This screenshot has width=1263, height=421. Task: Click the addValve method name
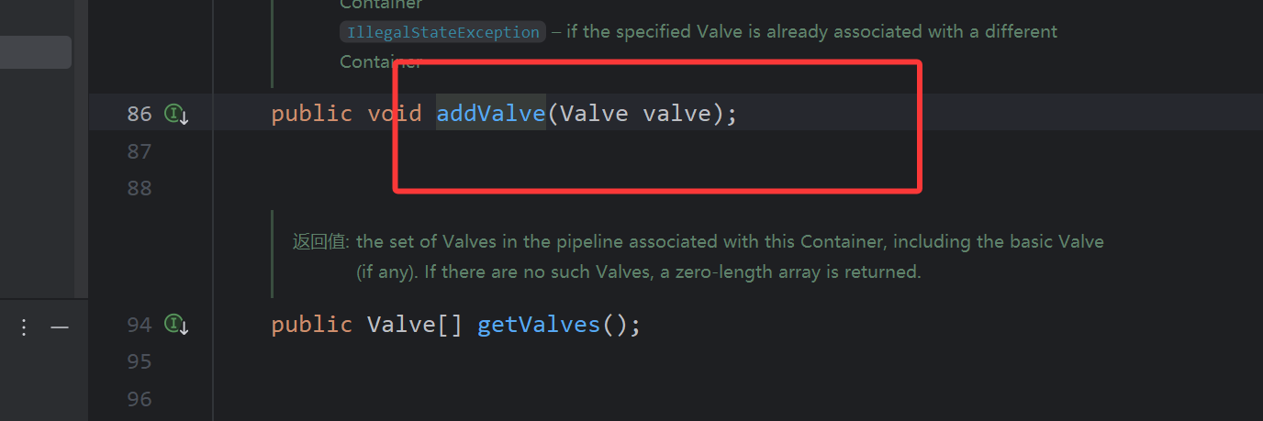pos(490,114)
